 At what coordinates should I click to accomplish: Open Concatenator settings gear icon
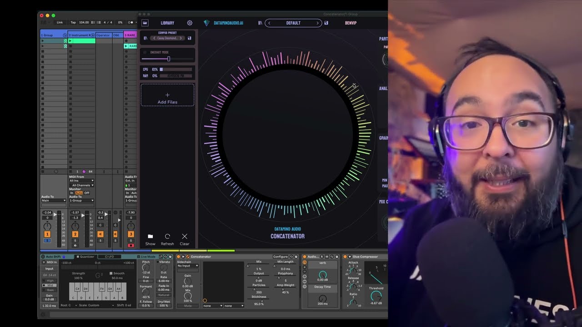(190, 23)
